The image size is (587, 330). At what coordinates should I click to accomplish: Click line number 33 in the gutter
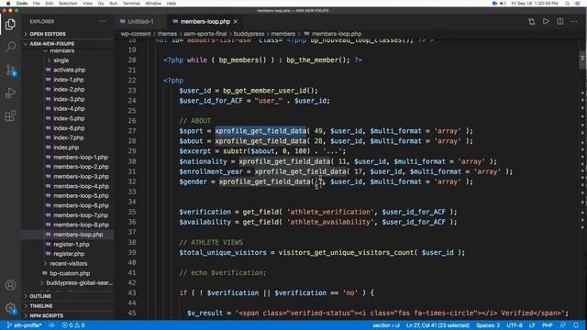pyautogui.click(x=132, y=192)
